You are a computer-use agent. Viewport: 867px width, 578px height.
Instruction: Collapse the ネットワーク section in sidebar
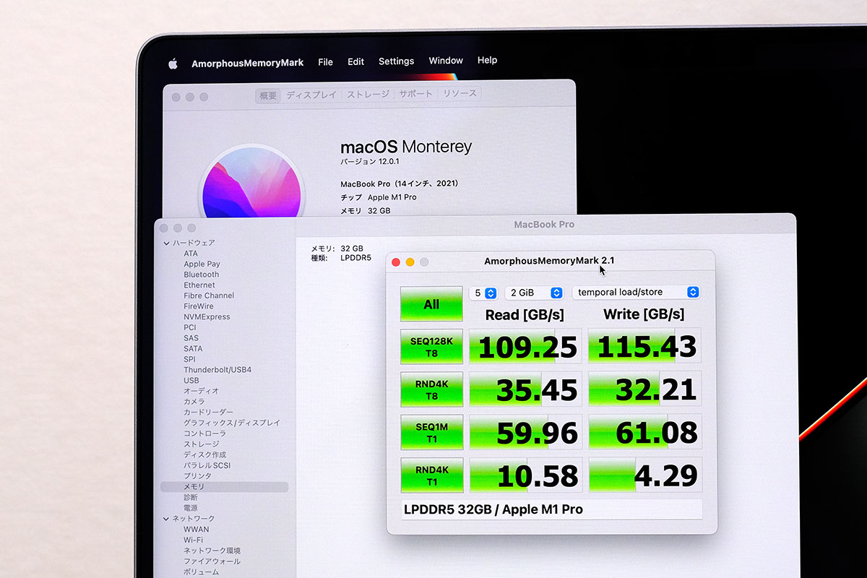[166, 519]
